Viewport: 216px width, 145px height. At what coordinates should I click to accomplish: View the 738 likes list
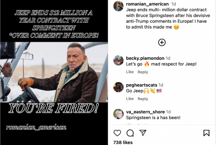[123, 142]
